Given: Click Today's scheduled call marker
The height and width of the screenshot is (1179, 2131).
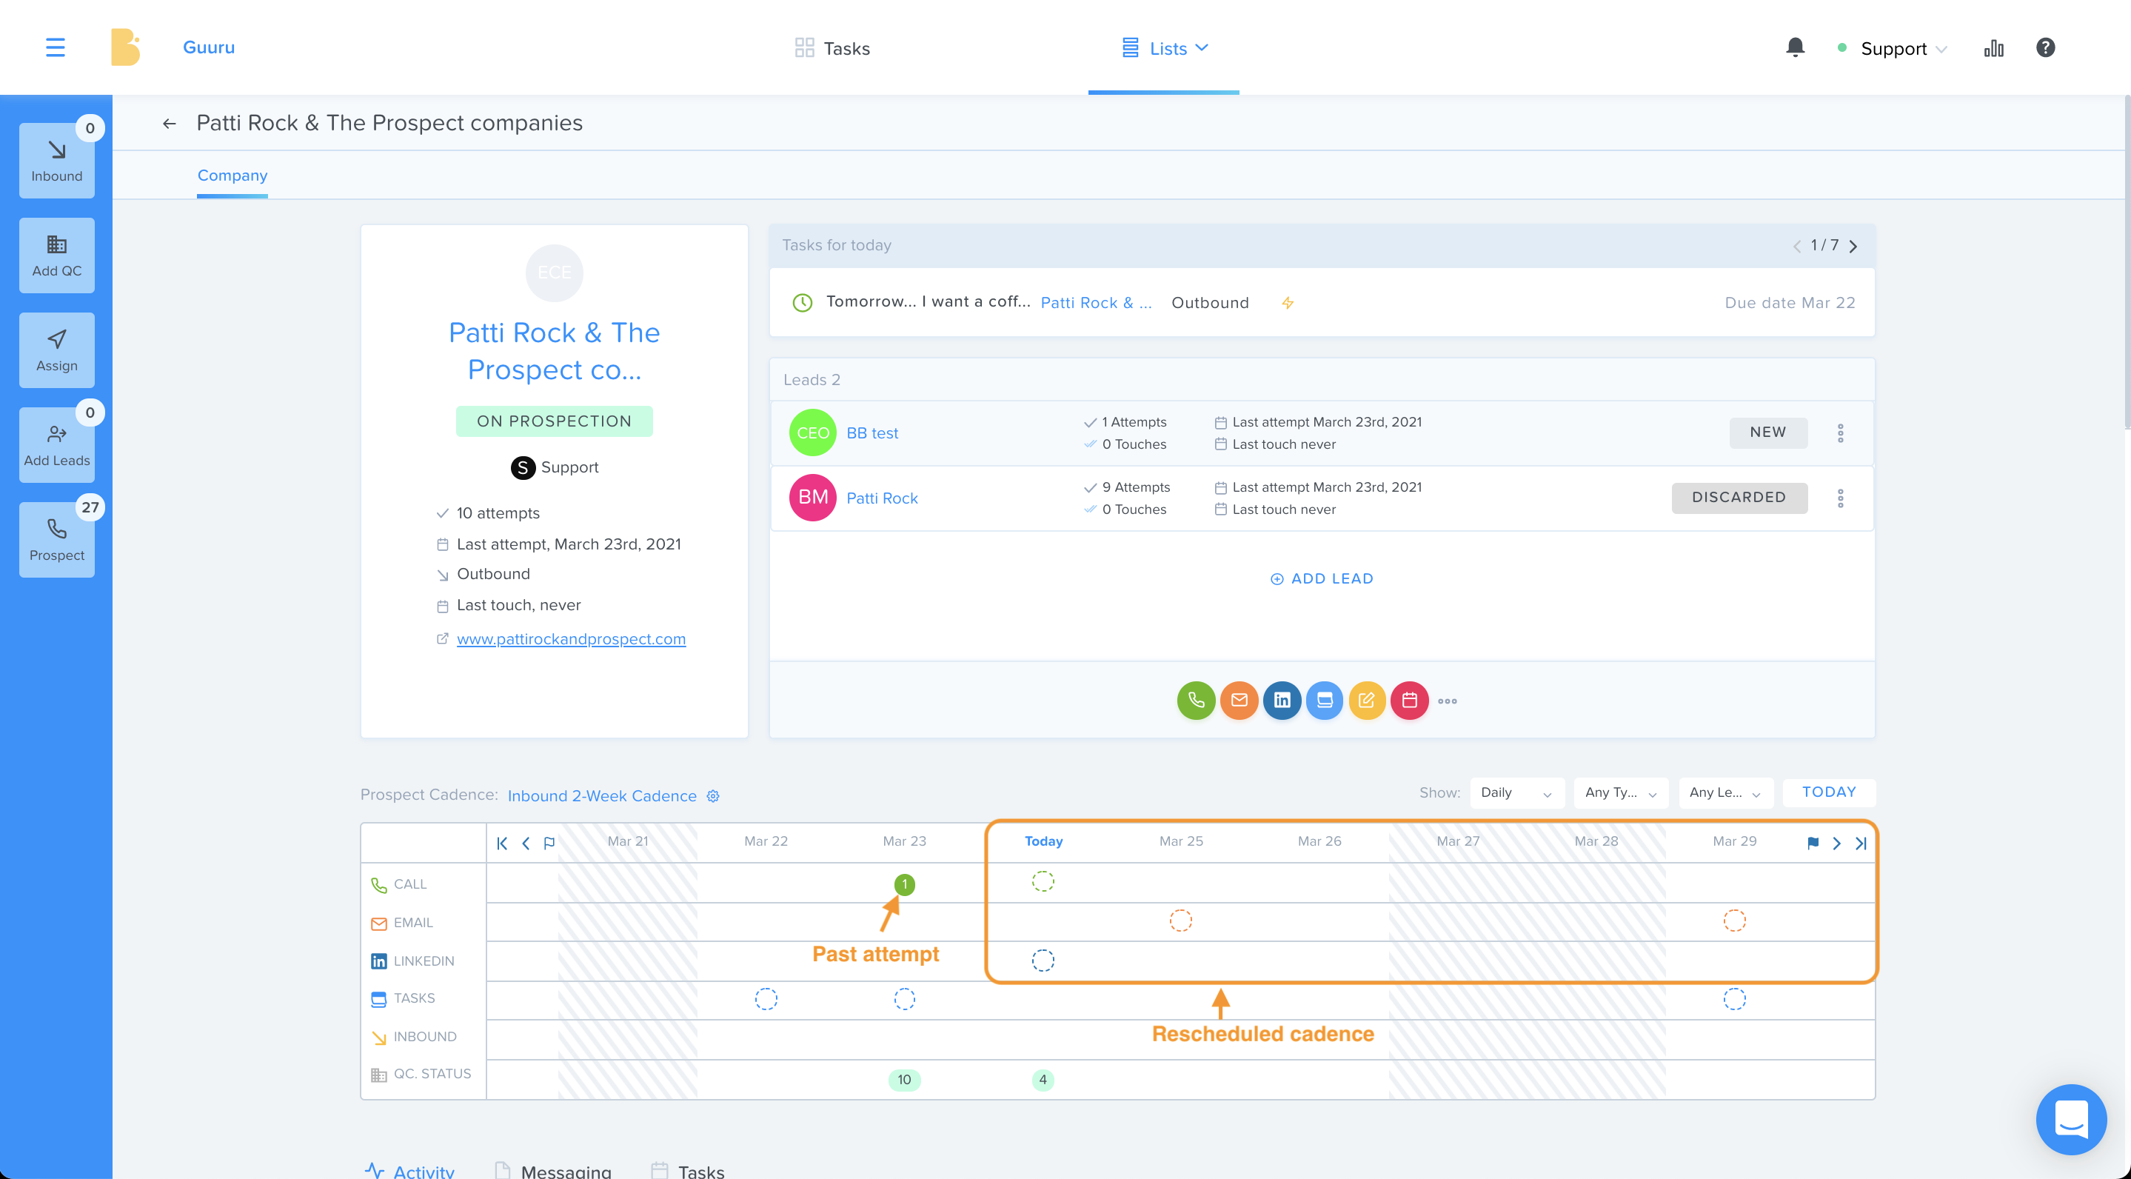Looking at the screenshot, I should point(1043,881).
